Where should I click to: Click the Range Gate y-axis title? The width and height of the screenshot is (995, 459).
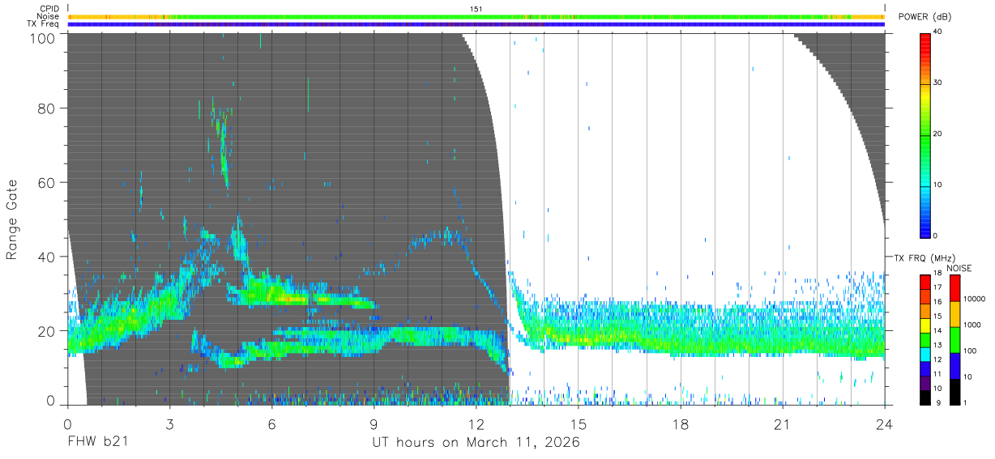(x=12, y=220)
